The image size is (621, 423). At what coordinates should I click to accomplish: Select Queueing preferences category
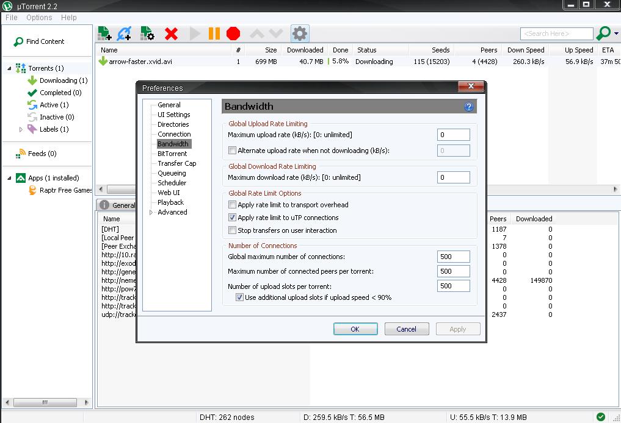172,173
